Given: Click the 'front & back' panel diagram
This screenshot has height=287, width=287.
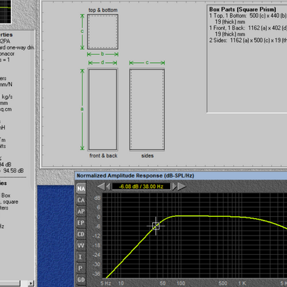Looking at the screenshot, I should click(103, 109).
